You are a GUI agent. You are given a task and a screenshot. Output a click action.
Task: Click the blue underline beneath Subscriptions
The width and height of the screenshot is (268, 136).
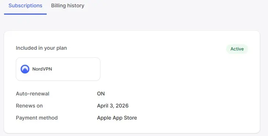pos(25,14)
